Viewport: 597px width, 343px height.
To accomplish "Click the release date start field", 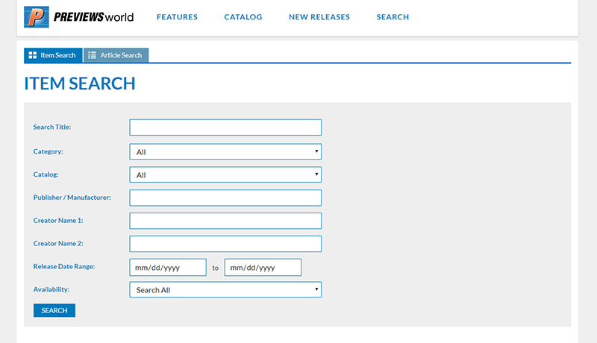I will (x=168, y=268).
